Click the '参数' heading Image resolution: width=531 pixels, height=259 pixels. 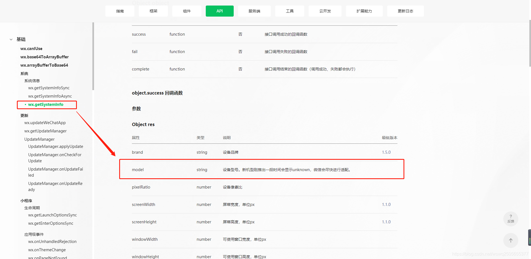(136, 109)
